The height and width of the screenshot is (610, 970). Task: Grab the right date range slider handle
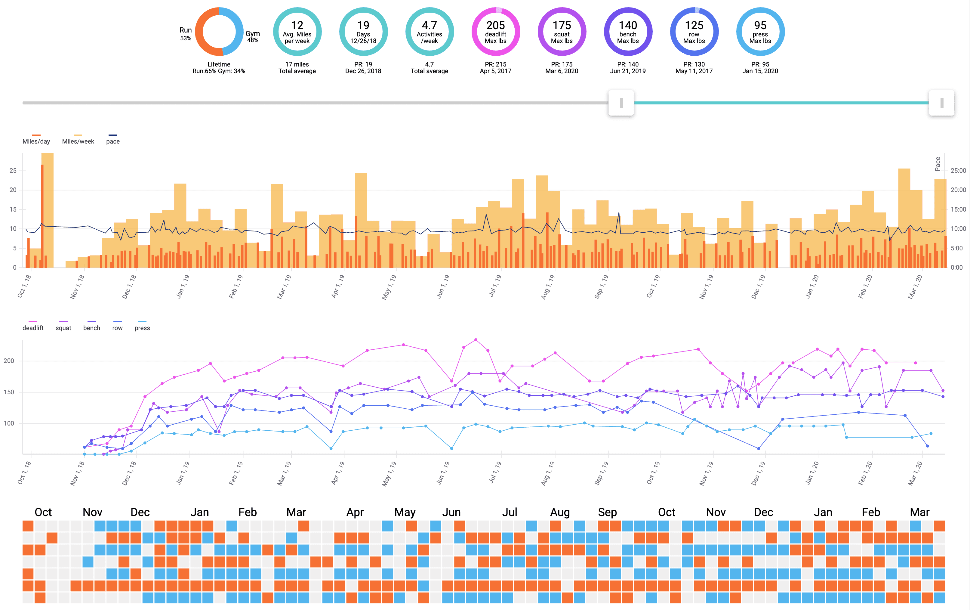pyautogui.click(x=941, y=103)
